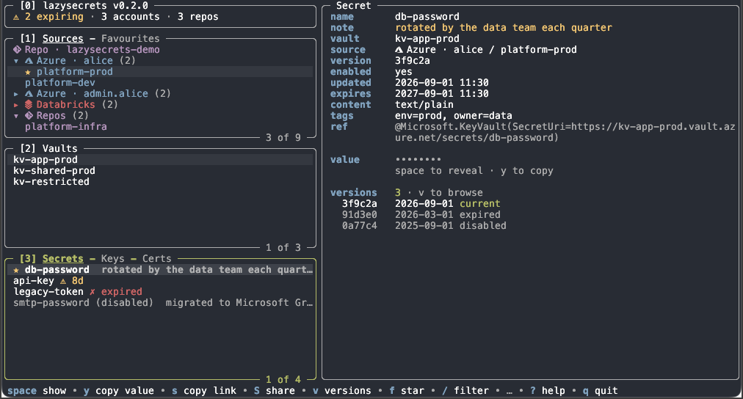
Task: Toggle the favourite star on db-password
Action: click(x=16, y=270)
